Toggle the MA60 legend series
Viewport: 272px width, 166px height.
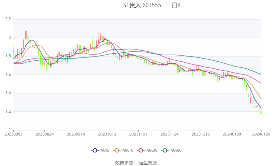point(171,150)
